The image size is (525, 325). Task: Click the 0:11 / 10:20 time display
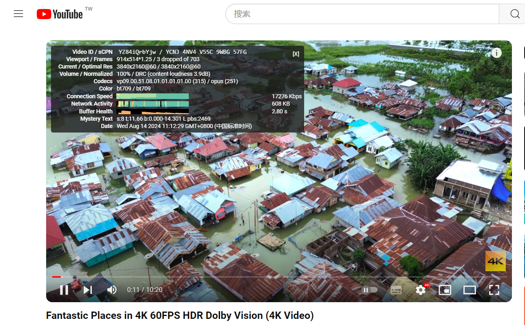tap(145, 290)
